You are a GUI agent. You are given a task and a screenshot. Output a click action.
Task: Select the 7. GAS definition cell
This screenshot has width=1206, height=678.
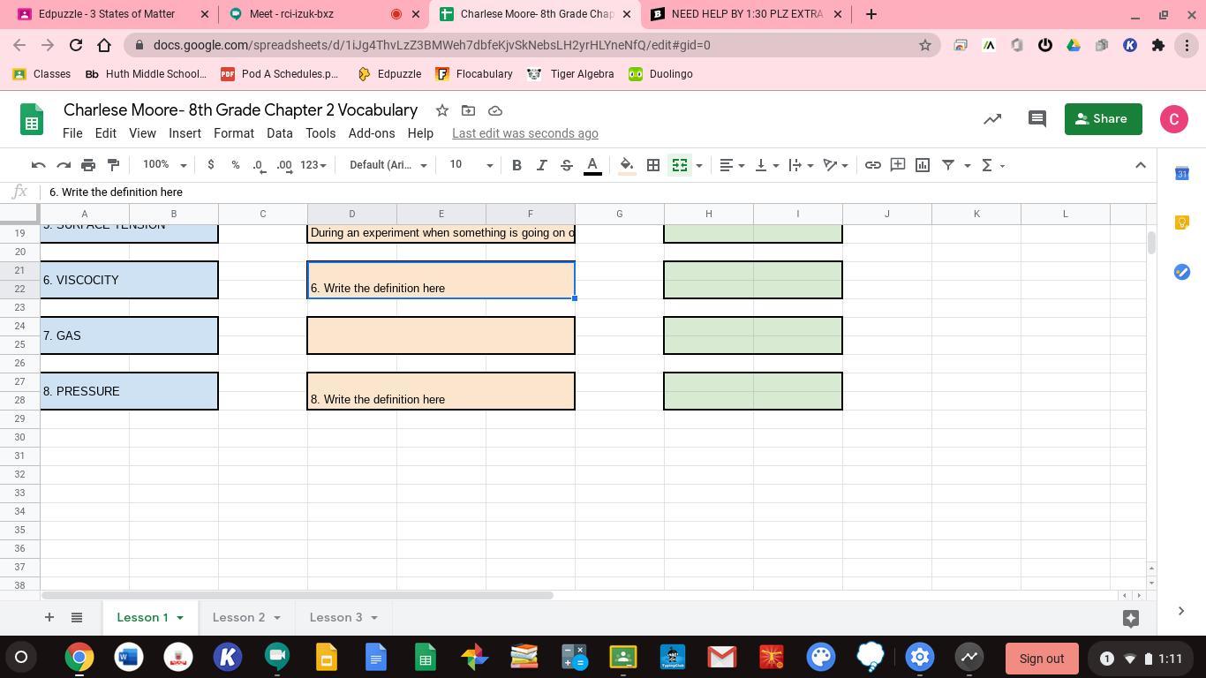(441, 335)
